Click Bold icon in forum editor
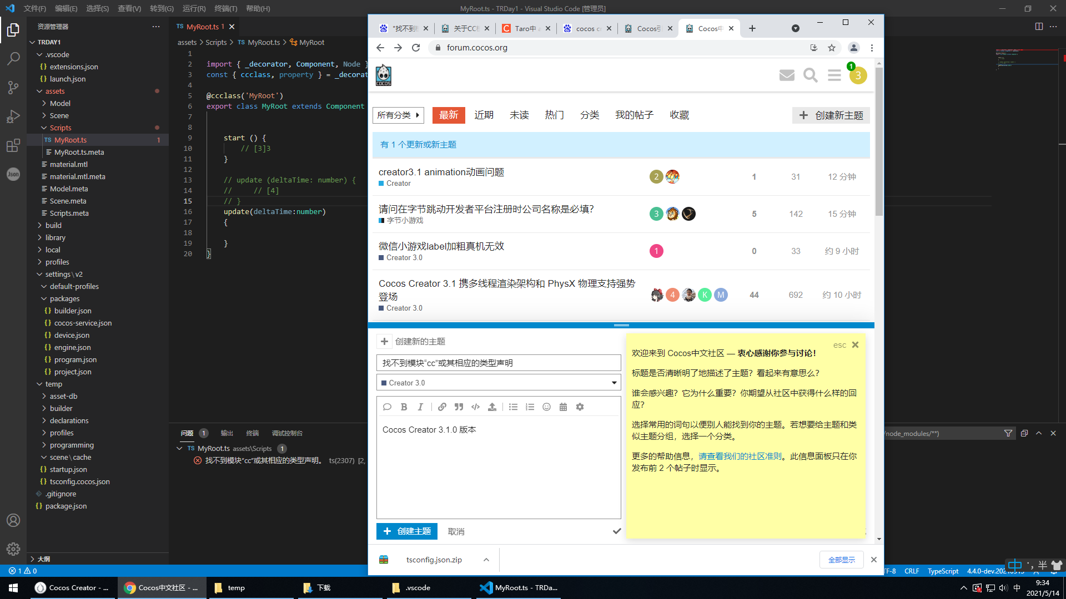 (404, 407)
